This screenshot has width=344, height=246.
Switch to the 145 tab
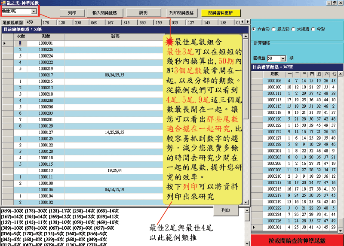210,23
